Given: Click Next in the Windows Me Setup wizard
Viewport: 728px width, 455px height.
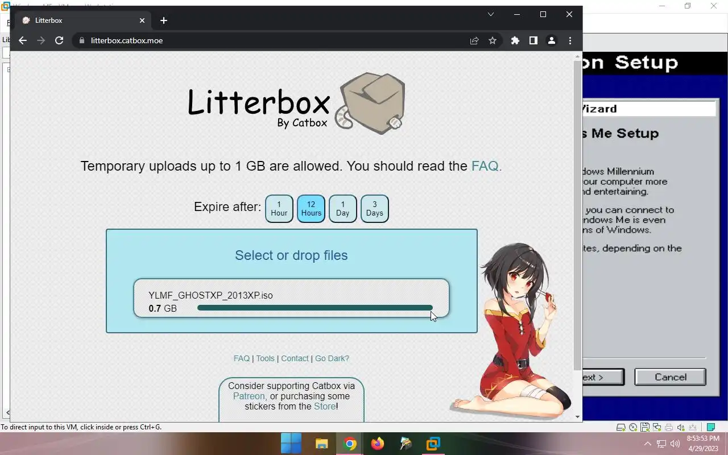Looking at the screenshot, I should pos(603,377).
